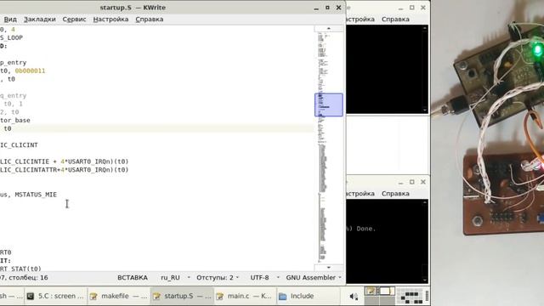The image size is (544, 306).
Task: Open the Вид menu in KWrite
Action: (10, 19)
